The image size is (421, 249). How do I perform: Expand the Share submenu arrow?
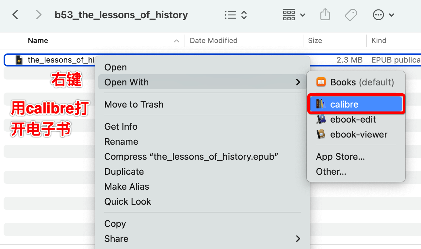coord(298,239)
